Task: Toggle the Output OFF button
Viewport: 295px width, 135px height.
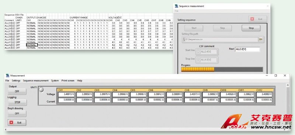Action: (17, 91)
